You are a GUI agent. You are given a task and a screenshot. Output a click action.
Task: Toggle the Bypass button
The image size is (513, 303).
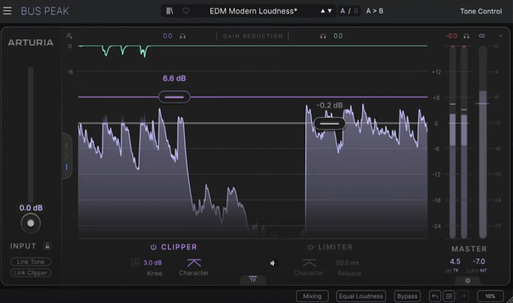point(407,296)
